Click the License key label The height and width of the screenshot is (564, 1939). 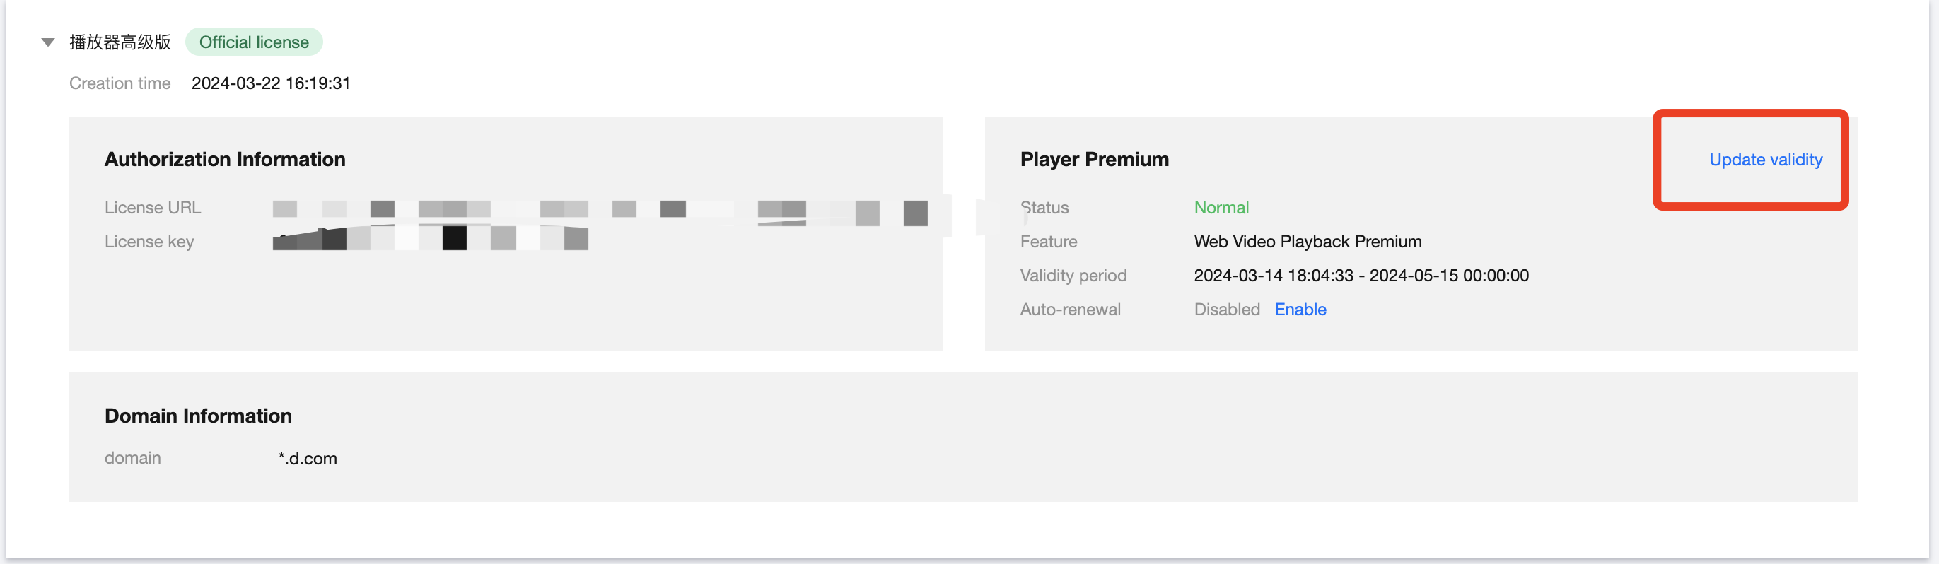pos(149,242)
